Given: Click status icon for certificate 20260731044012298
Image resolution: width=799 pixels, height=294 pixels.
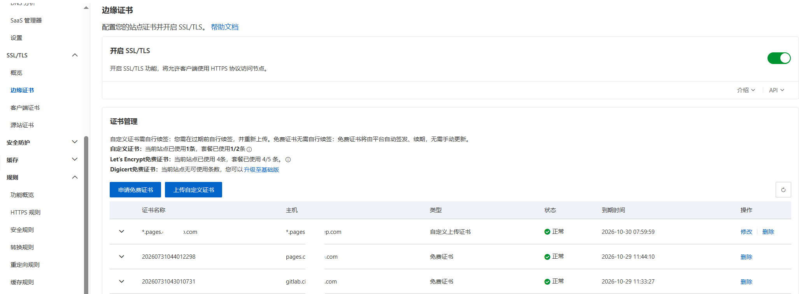Looking at the screenshot, I should click(x=547, y=257).
